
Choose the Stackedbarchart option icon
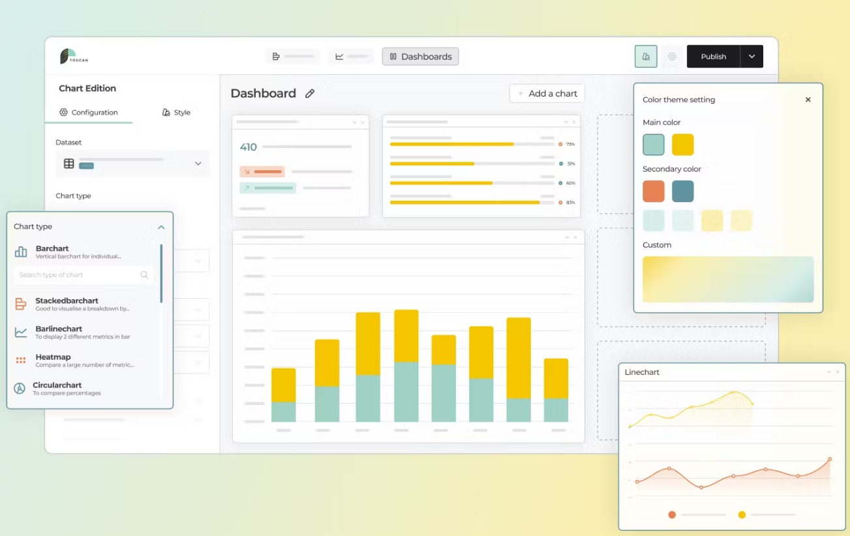(x=21, y=304)
